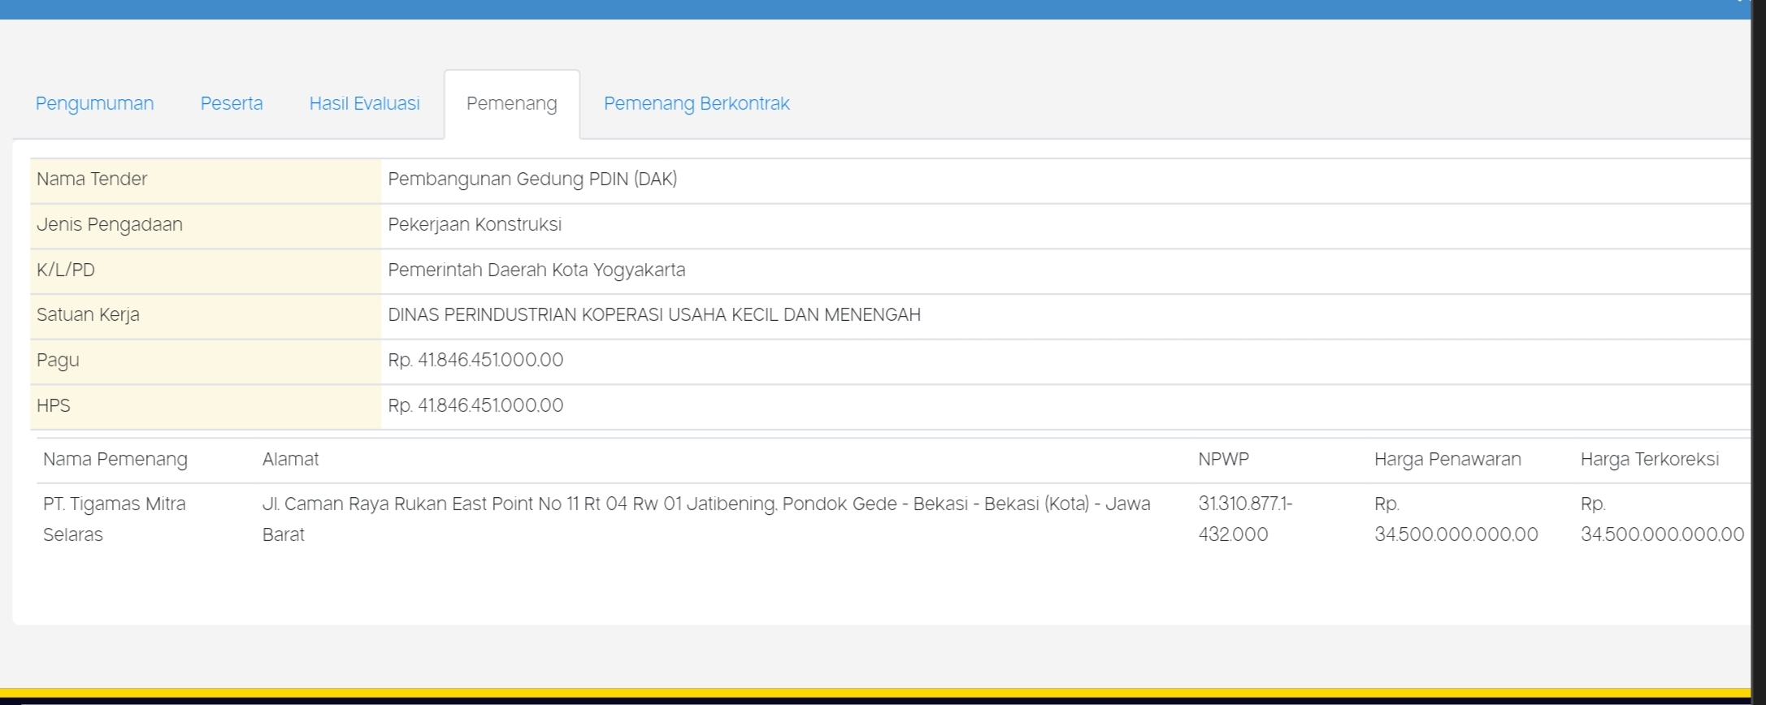Viewport: 1766px width, 705px height.
Task: Click the Harga Terkoreksi column header
Action: click(1649, 460)
